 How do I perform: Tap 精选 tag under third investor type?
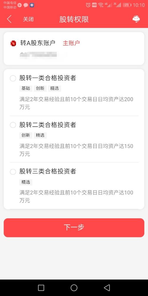click(x=26, y=182)
